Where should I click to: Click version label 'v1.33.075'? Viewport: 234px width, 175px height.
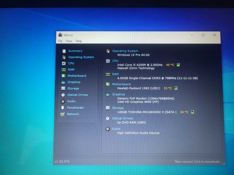(62, 161)
